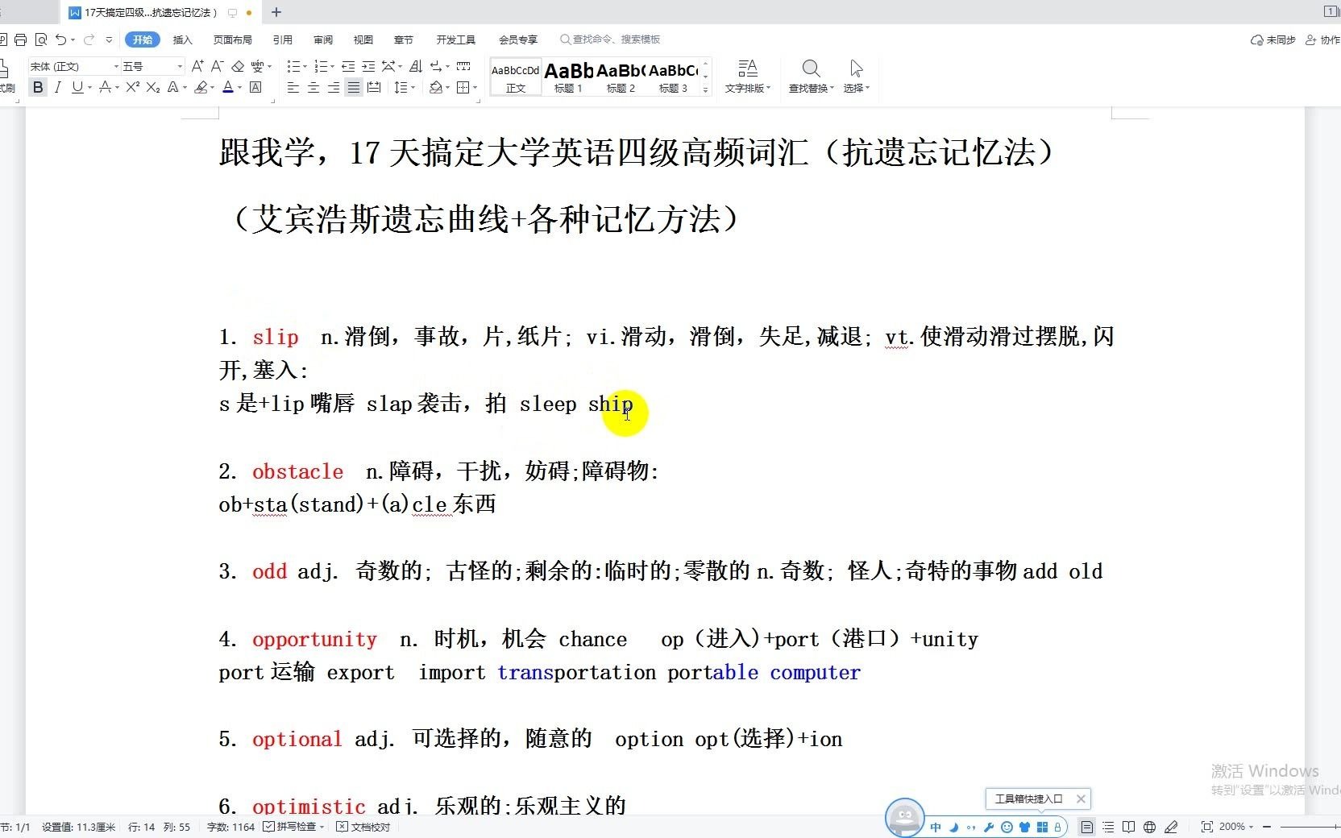The width and height of the screenshot is (1341, 838).
Task: Switch to the 插入 (Insert) tab
Action: (183, 39)
